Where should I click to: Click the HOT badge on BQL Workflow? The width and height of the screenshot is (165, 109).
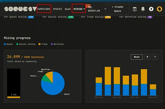[x=88, y=6]
